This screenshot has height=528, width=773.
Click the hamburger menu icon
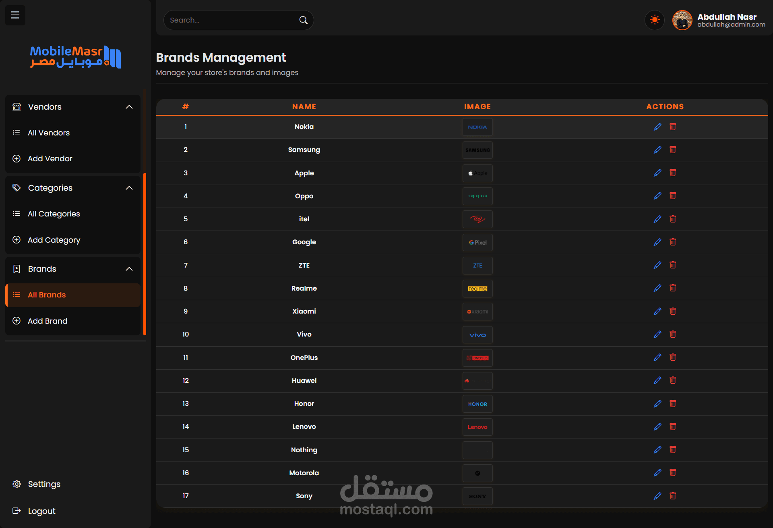pos(15,15)
